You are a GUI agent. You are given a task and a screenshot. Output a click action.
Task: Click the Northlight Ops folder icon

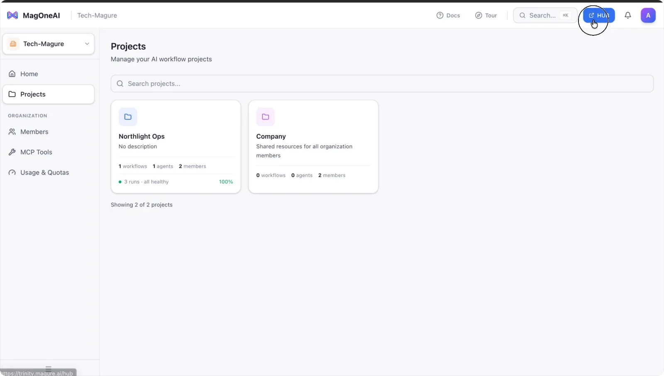tap(128, 117)
